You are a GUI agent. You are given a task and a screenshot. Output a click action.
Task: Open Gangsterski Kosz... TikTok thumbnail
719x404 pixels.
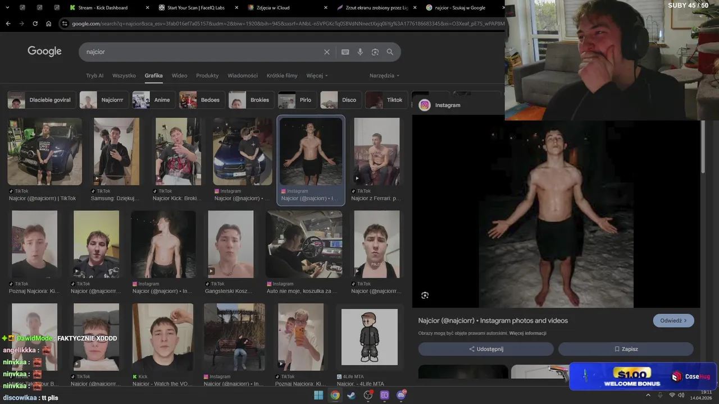[230, 244]
